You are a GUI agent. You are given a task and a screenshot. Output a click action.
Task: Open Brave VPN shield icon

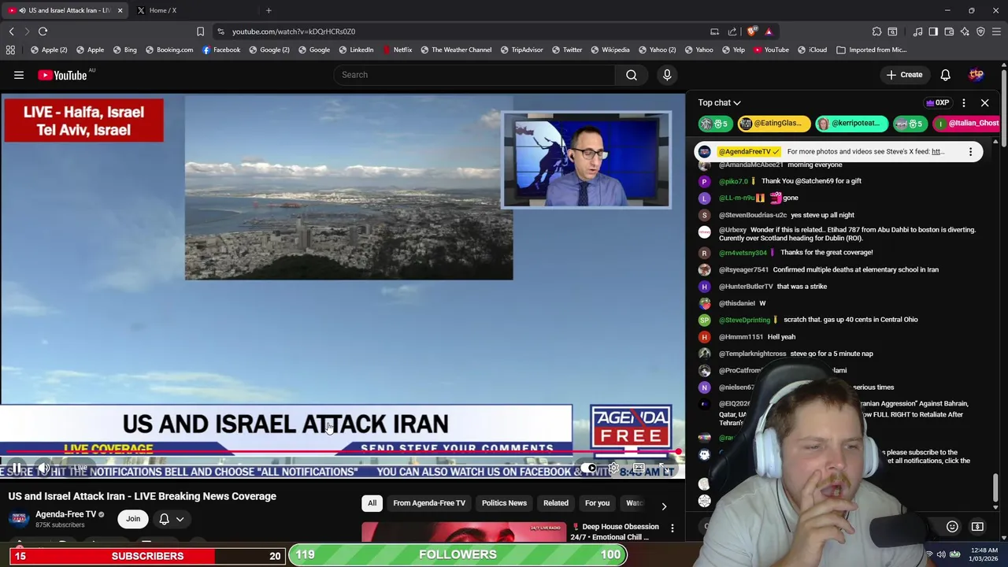[980, 31]
